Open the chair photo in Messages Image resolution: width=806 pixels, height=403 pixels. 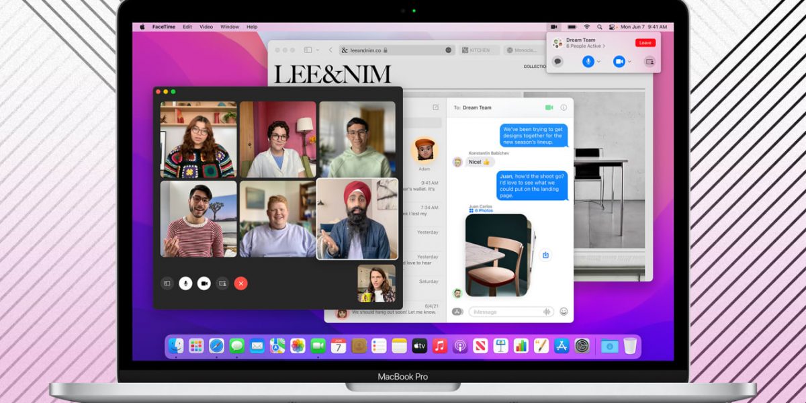[497, 255]
